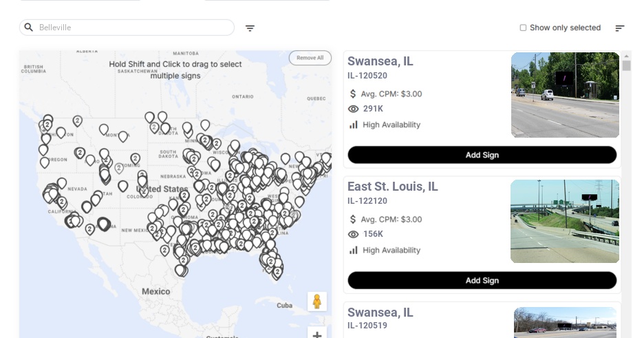The width and height of the screenshot is (633, 338).
Task: Open the East St. Louis, IL listing title
Action: click(x=393, y=187)
